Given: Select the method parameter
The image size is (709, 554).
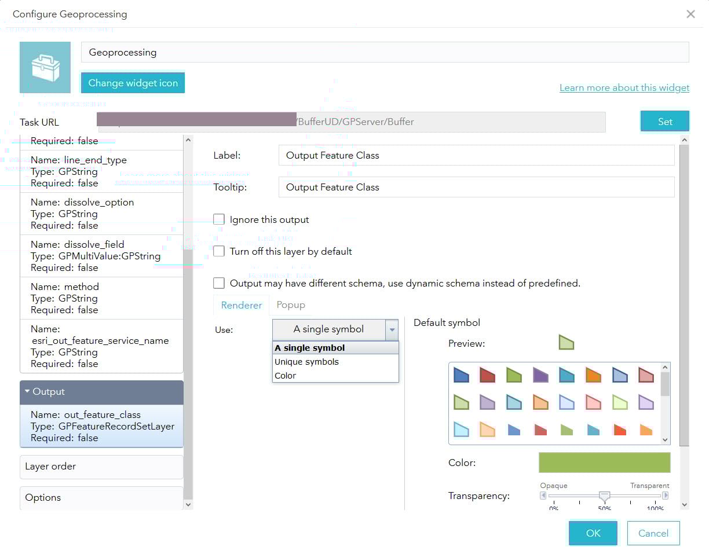Looking at the screenshot, I should point(101,298).
